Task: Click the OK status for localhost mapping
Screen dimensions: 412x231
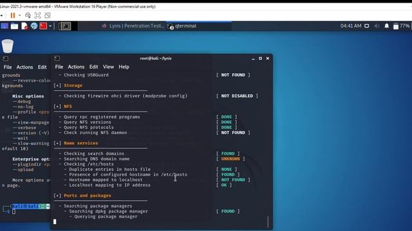Action: [224, 185]
